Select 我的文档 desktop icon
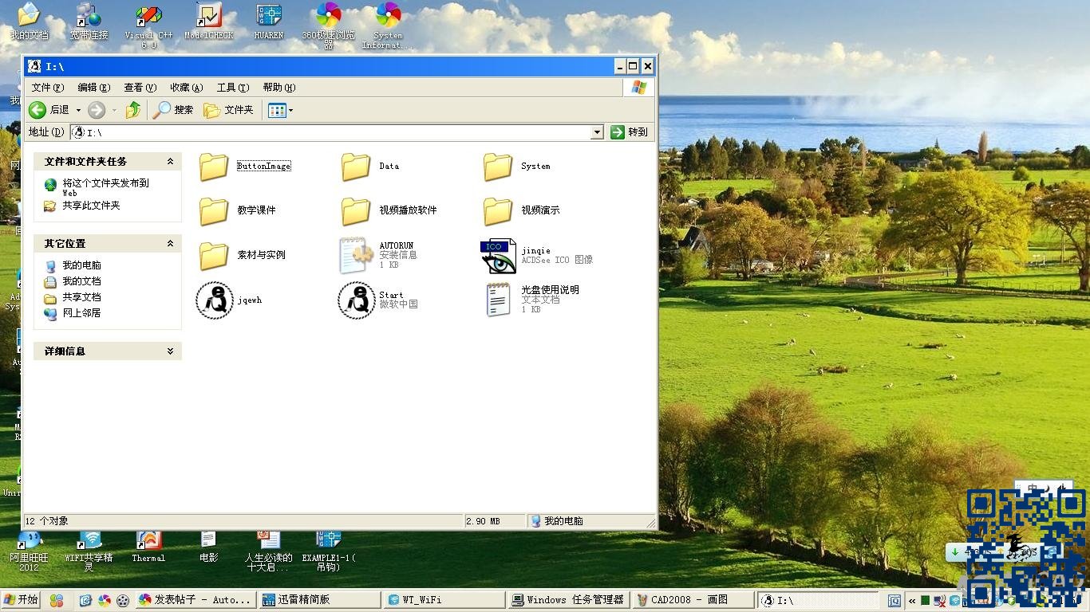Viewport: 1090px width, 612px height. [29, 22]
